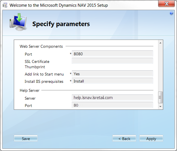Click the Specify parameters heading
This screenshot has height=151, width=177.
coord(61,24)
